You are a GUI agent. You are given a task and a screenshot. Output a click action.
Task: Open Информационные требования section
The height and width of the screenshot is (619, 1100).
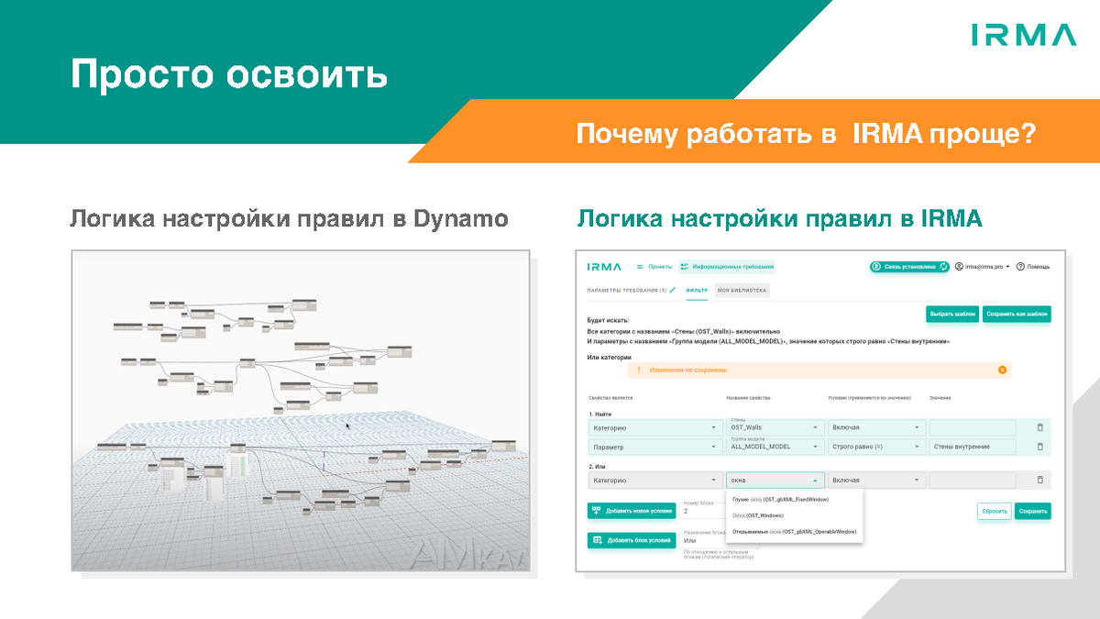(727, 267)
